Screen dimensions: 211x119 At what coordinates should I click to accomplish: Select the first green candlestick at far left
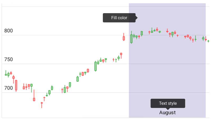pyautogui.click(x=6, y=75)
